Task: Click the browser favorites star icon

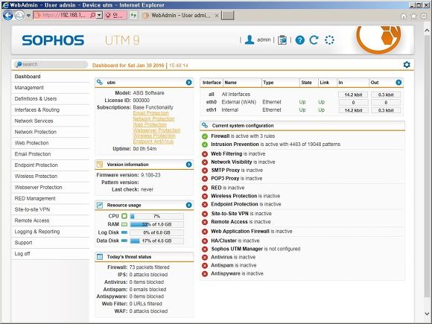Action: click(x=413, y=16)
